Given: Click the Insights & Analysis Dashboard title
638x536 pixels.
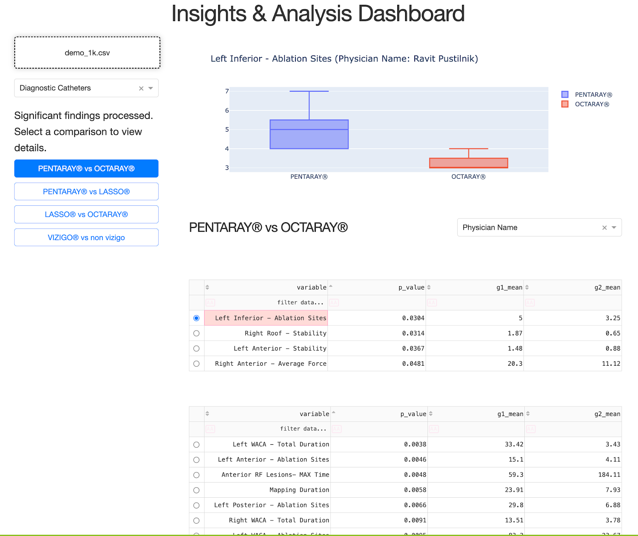Looking at the screenshot, I should [x=318, y=14].
